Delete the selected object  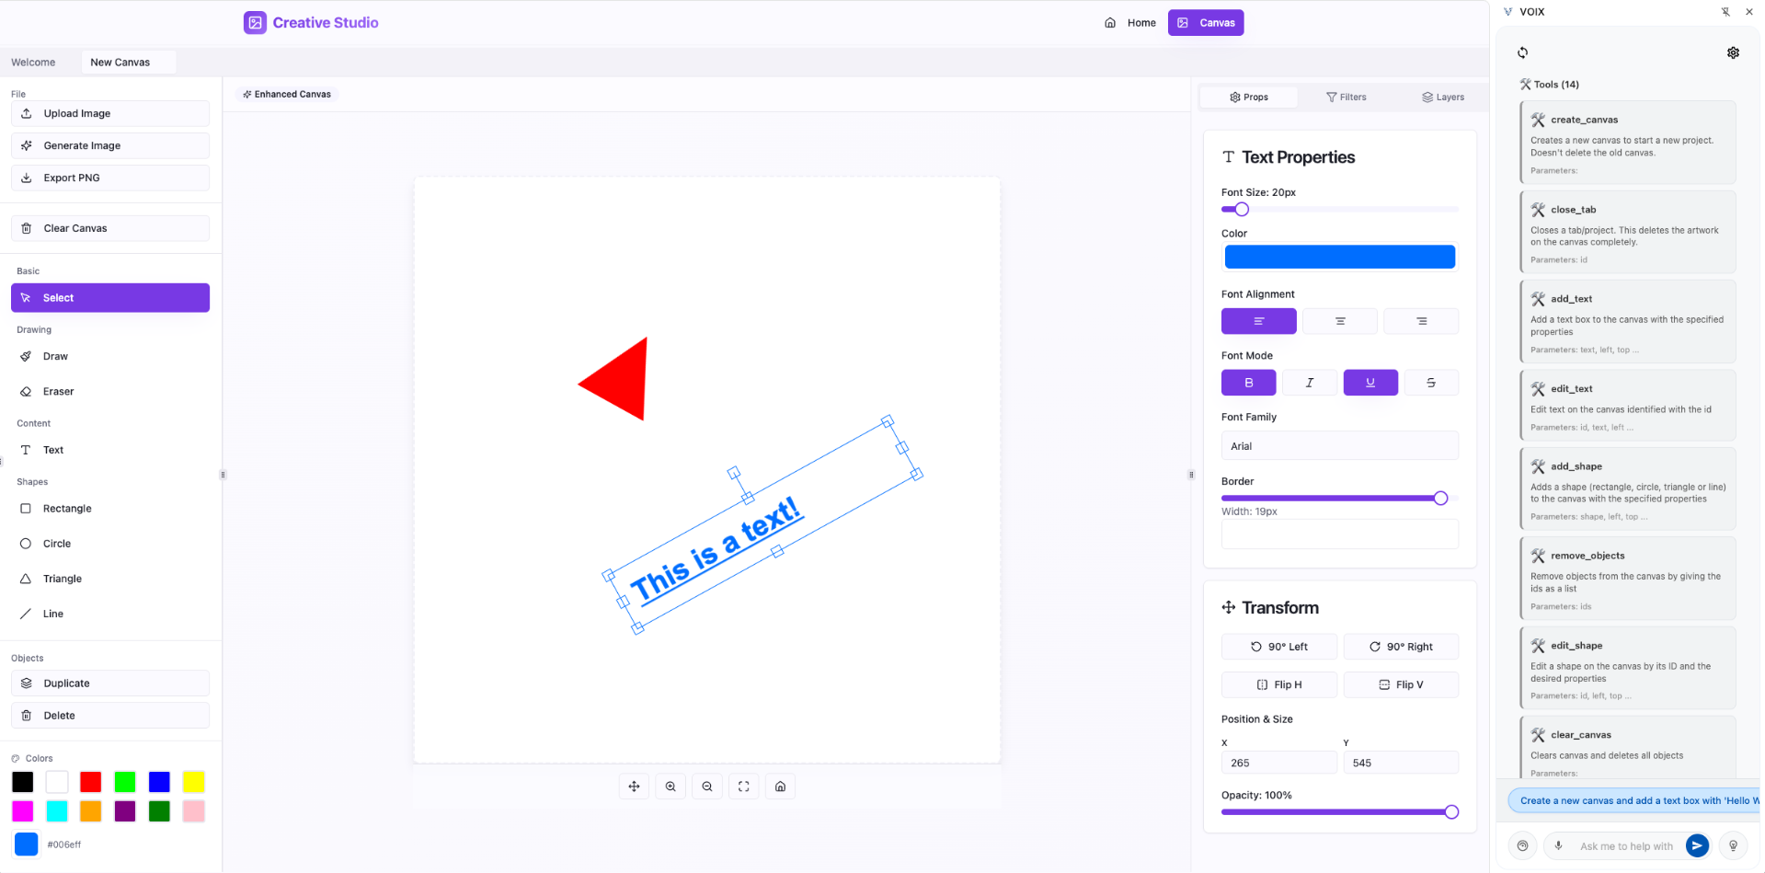point(110,716)
